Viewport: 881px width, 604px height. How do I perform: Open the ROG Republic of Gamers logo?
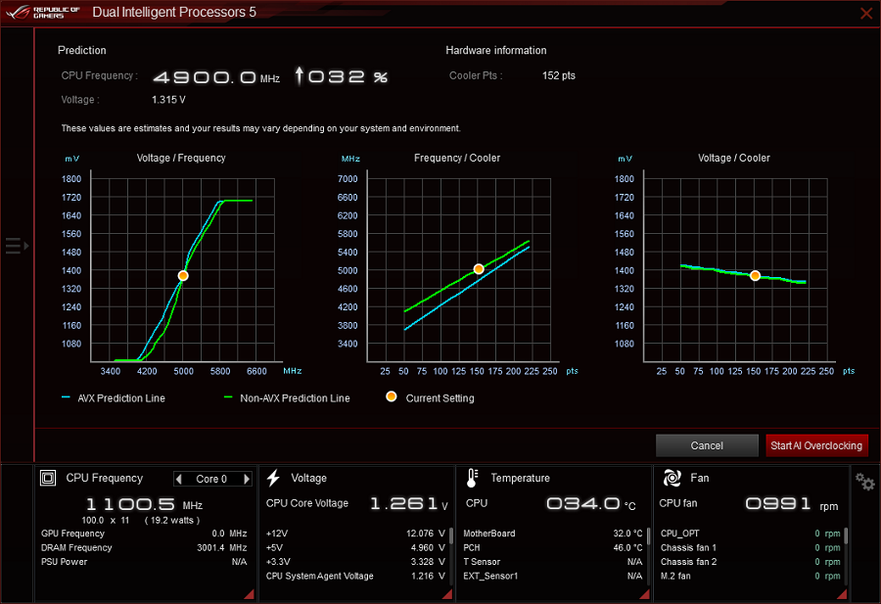click(43, 12)
